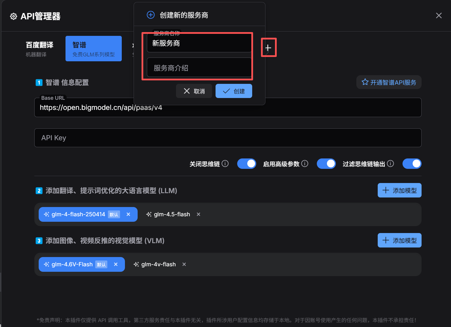
Task: Switch to the 百度翻译 tab
Action: (40, 49)
